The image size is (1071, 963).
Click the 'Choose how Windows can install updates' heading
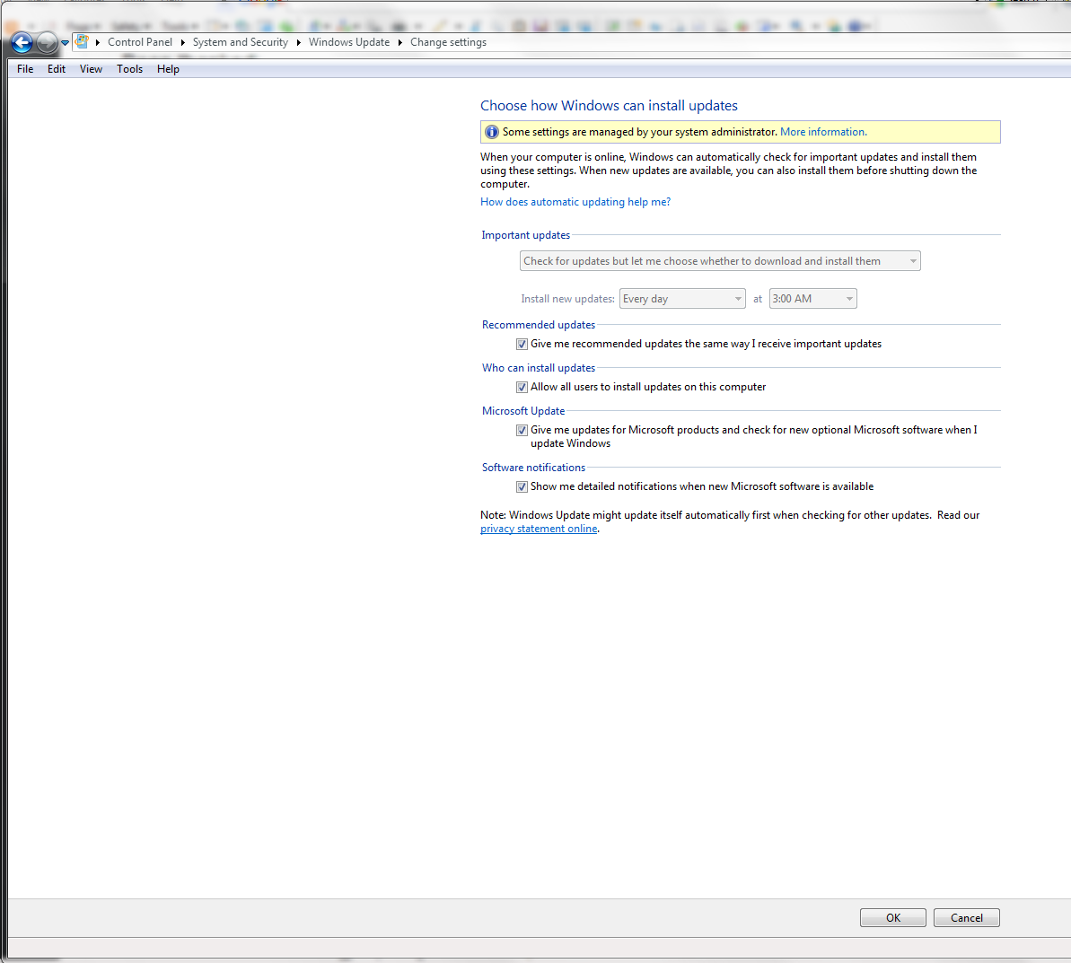pos(609,106)
